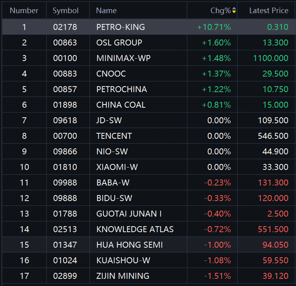Click the XIAOMI-W stock name

click(x=117, y=167)
